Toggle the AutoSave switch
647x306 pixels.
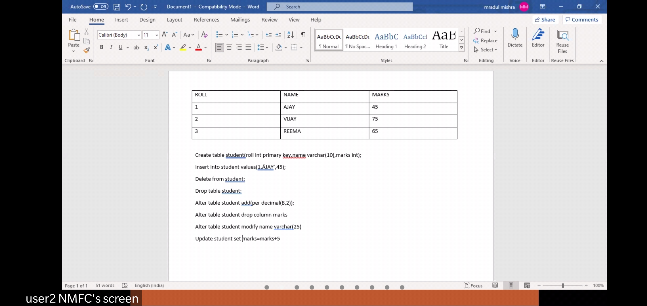[101, 7]
